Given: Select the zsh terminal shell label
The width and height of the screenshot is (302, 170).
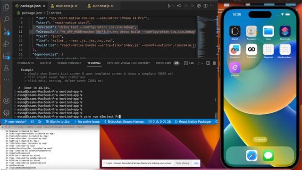Looking at the screenshot, I should 189,63.
